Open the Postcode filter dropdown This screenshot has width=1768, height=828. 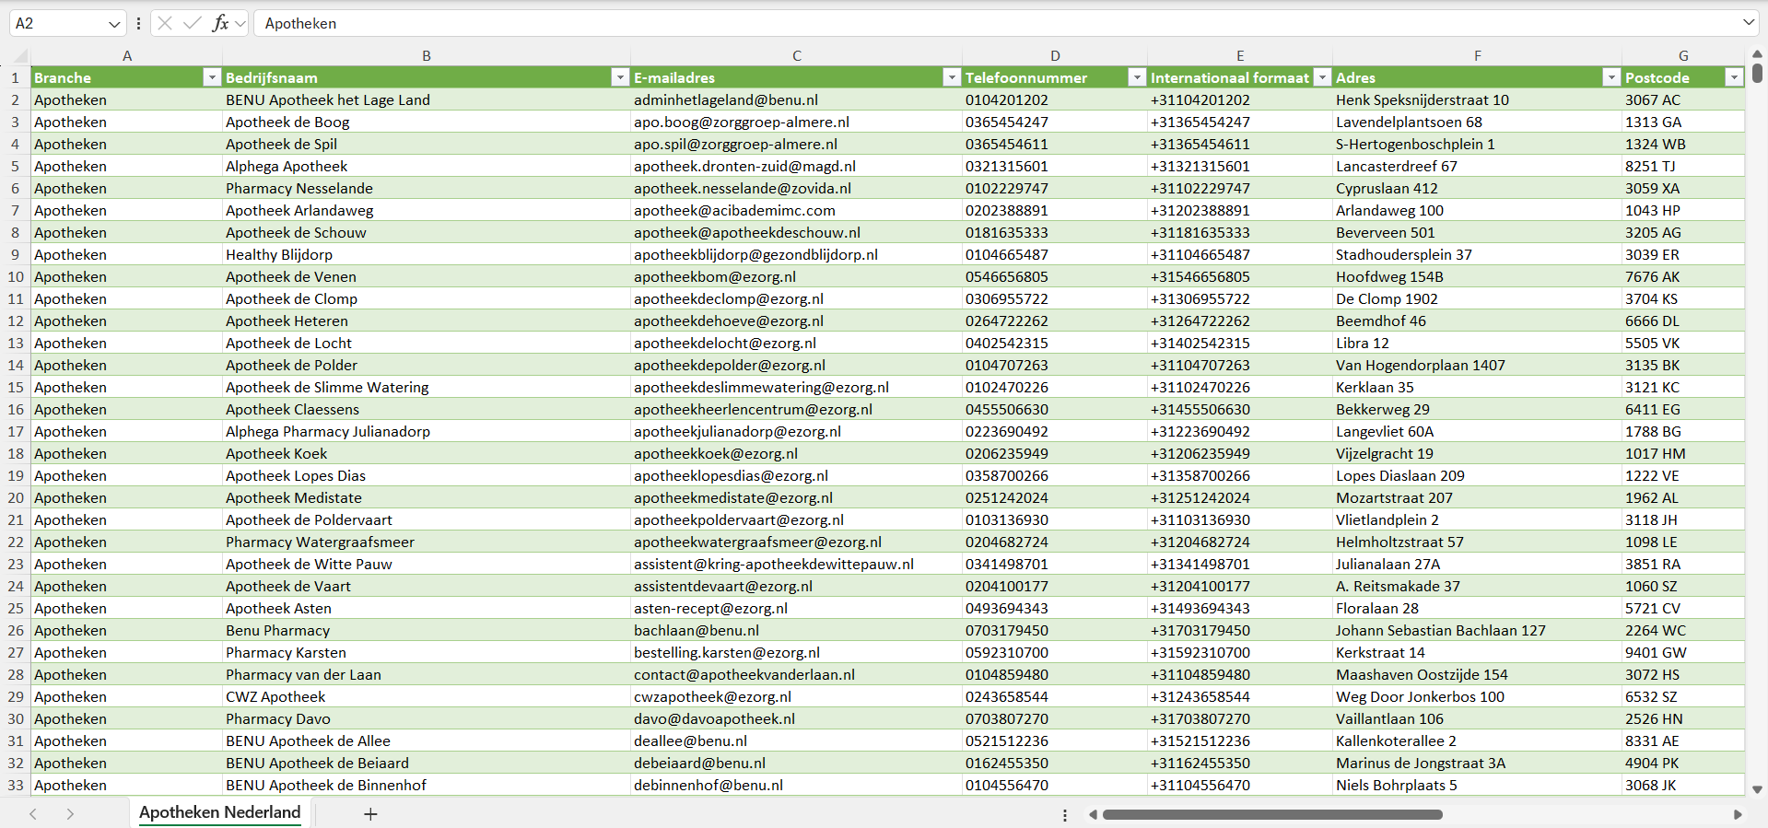[x=1734, y=78]
